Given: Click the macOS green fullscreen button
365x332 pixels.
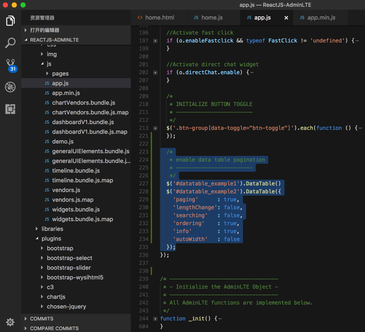Looking at the screenshot, I should pos(23,5).
